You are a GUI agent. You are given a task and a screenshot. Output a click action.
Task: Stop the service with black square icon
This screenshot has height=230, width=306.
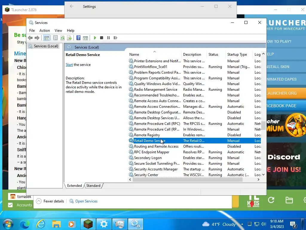coord(102,38)
